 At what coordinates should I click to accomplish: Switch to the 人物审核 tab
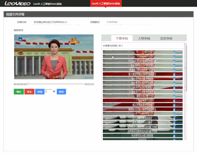[x=144, y=38]
